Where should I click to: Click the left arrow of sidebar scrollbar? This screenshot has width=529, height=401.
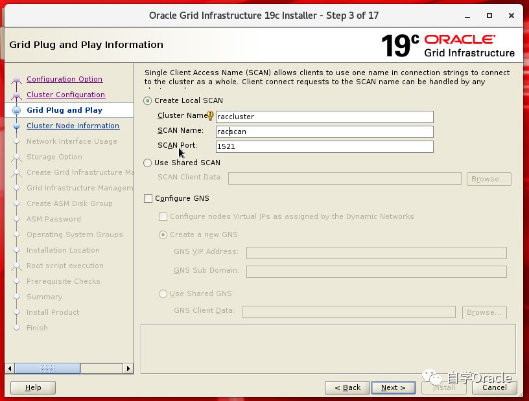tap(10, 369)
